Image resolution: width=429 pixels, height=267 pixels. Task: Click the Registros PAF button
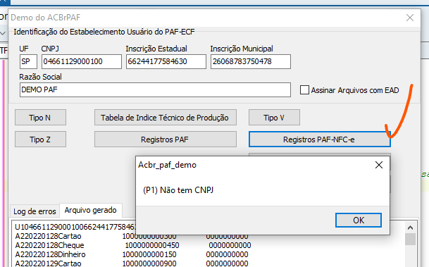(166, 139)
